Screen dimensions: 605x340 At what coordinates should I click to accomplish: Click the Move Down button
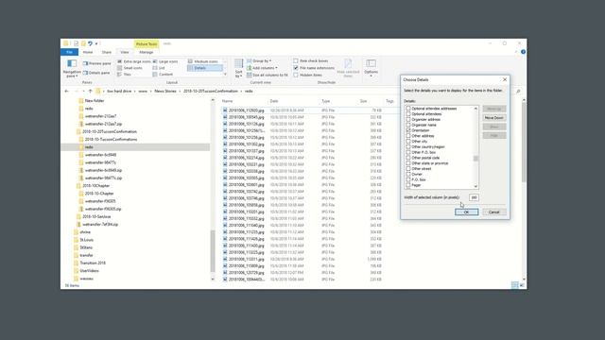493,117
